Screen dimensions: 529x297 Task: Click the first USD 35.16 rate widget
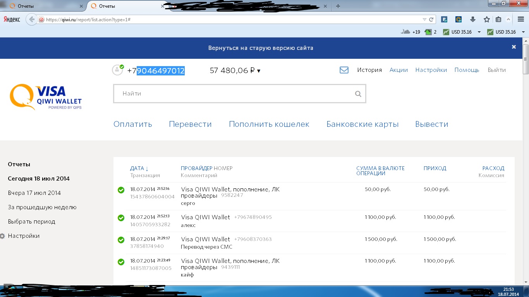click(457, 32)
